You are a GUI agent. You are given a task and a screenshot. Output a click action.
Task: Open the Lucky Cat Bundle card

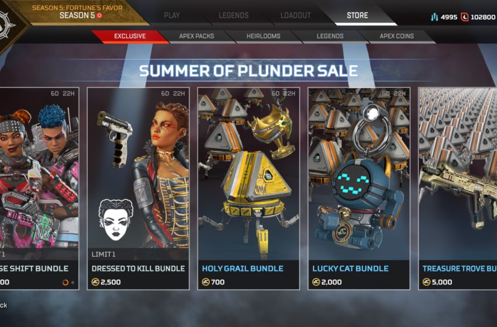359,189
